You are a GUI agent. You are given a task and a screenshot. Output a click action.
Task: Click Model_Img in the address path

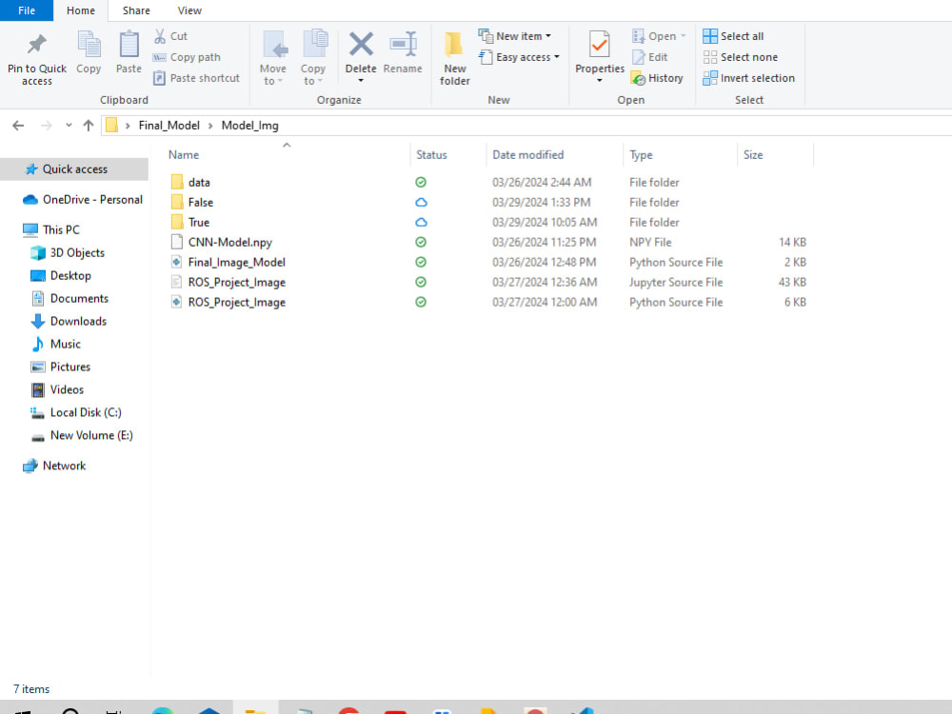point(250,126)
